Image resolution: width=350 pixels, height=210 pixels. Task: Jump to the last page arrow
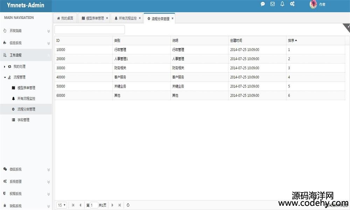[x=120, y=205]
